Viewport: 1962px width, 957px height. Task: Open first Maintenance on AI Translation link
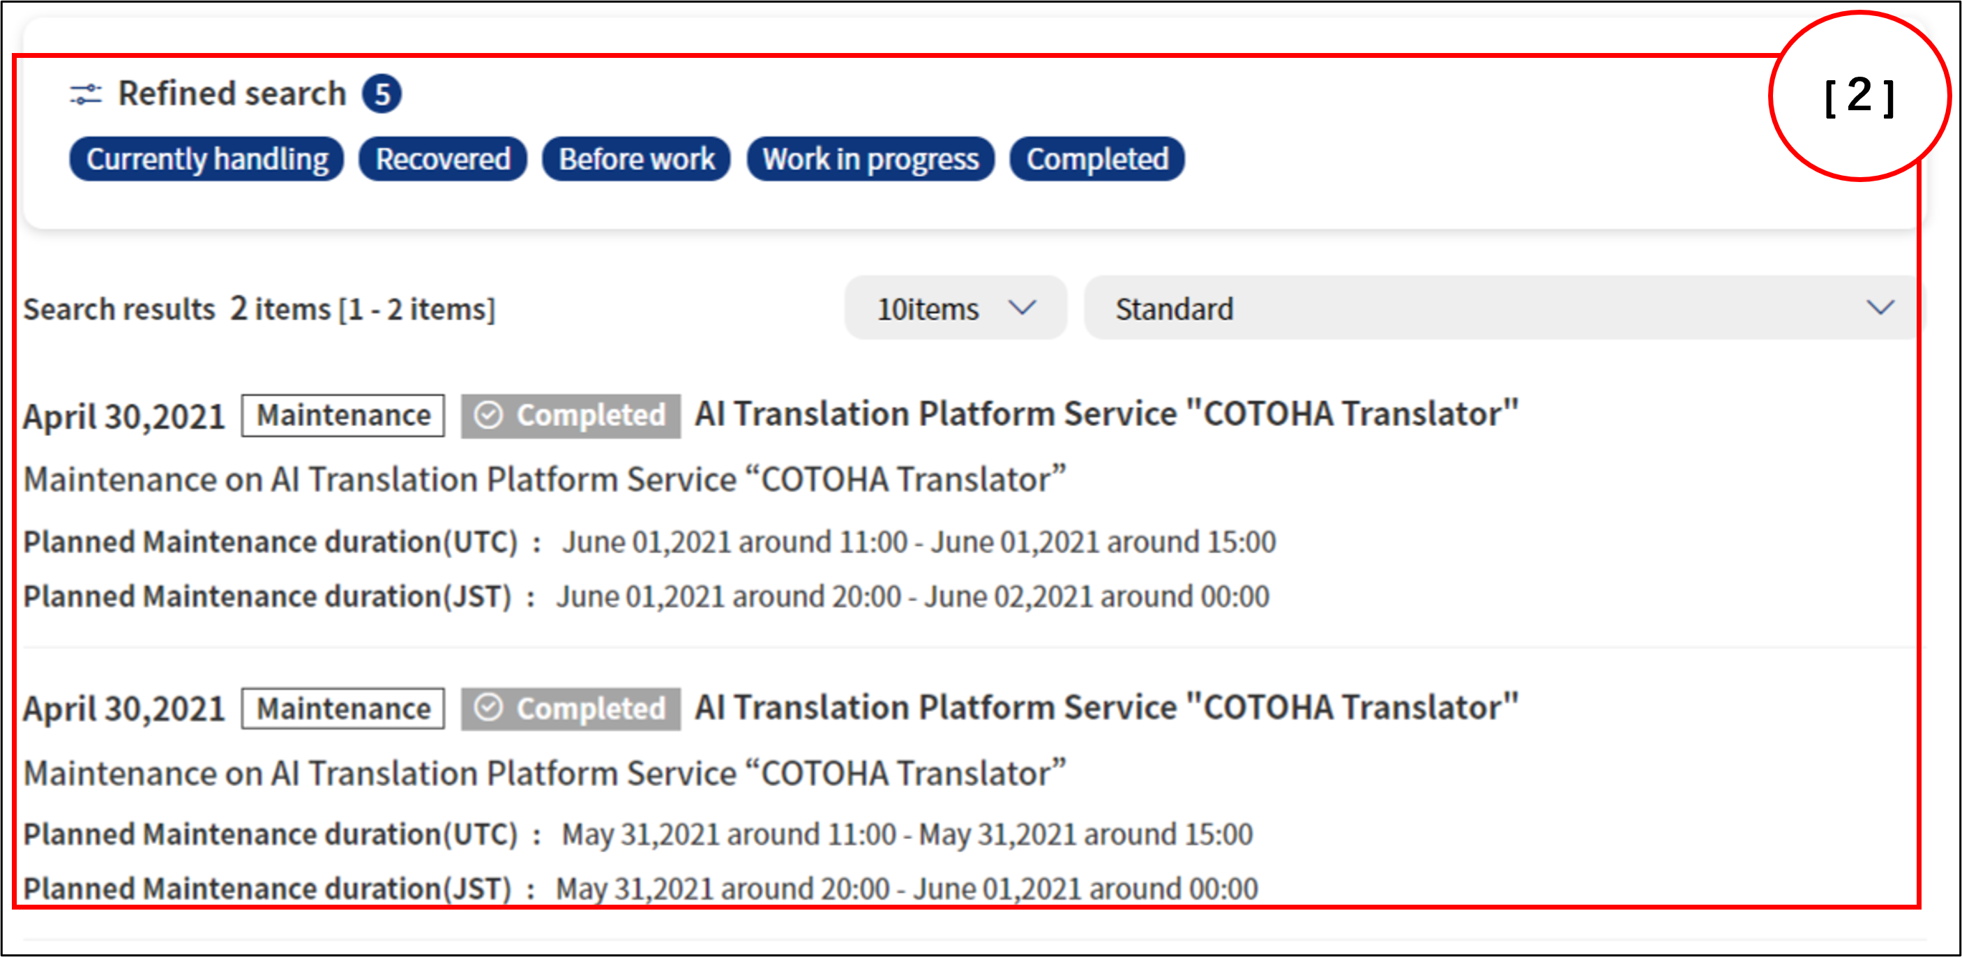pyautogui.click(x=545, y=479)
